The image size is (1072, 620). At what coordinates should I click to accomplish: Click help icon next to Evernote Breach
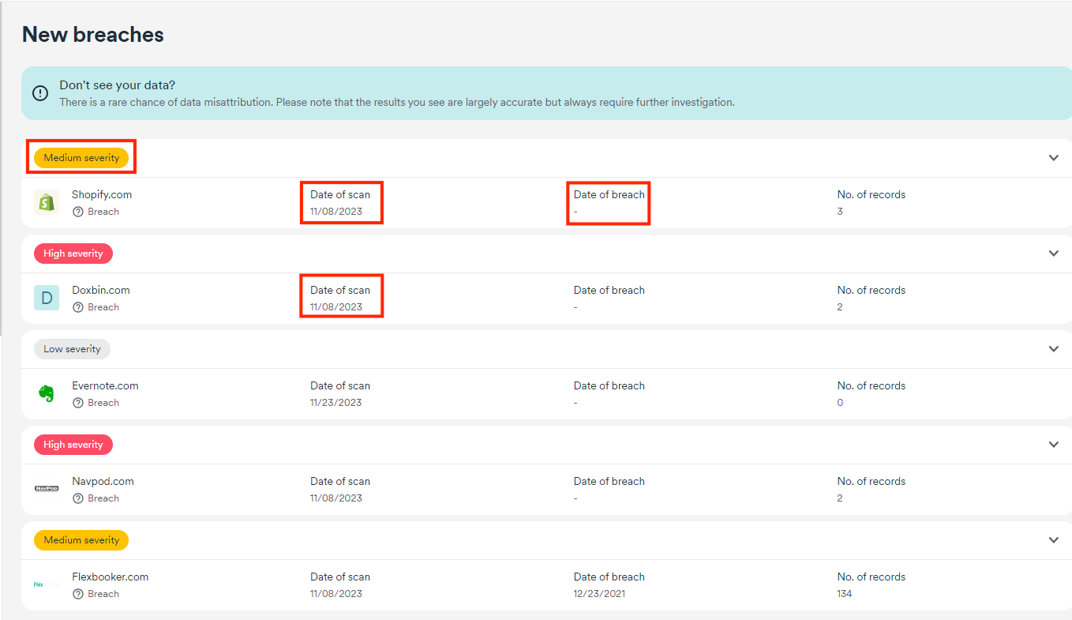(78, 403)
